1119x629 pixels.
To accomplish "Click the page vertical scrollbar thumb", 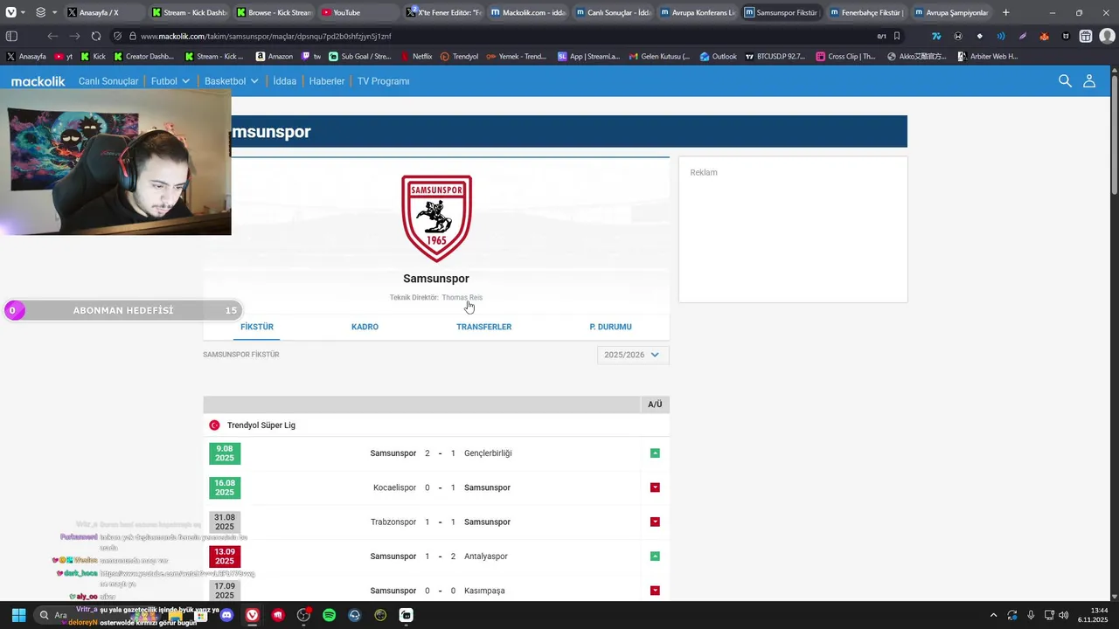I will tap(1115, 135).
